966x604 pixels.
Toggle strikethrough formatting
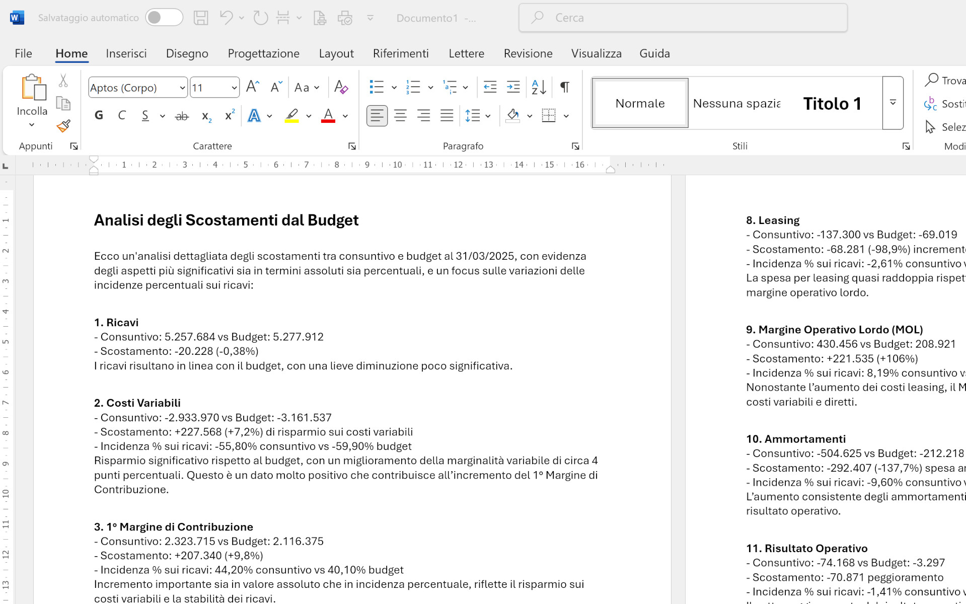(182, 116)
